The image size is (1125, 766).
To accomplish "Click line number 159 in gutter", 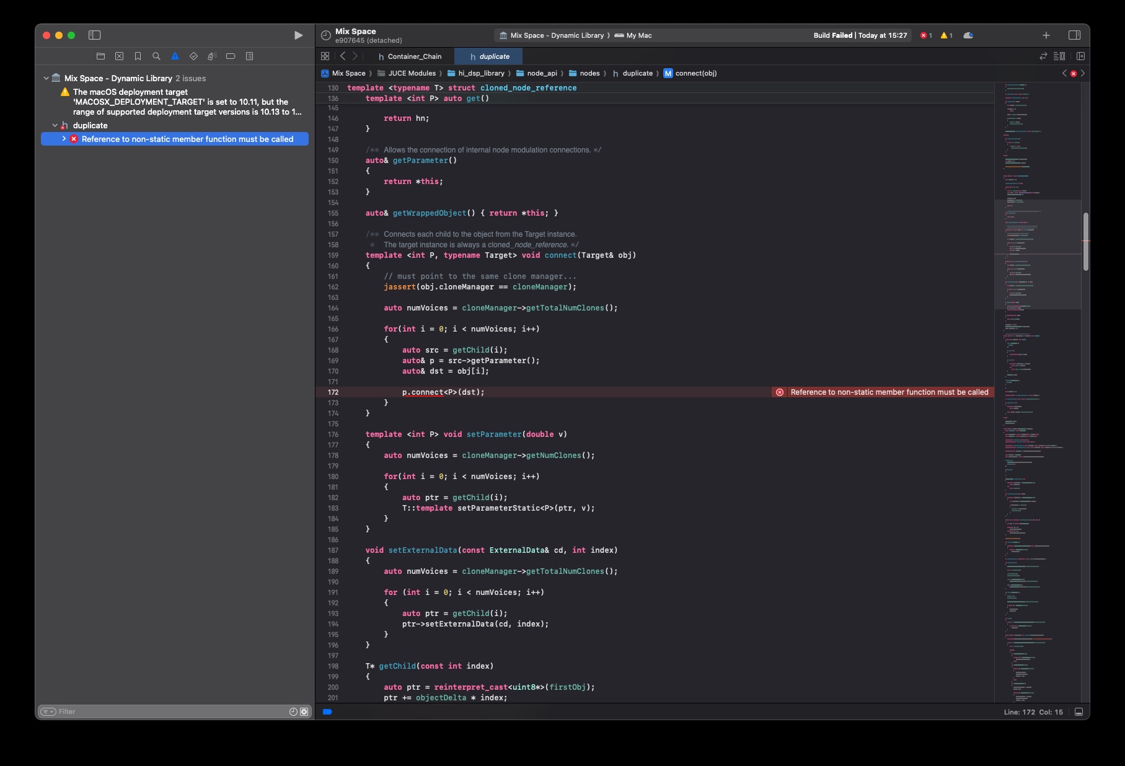I will click(333, 255).
